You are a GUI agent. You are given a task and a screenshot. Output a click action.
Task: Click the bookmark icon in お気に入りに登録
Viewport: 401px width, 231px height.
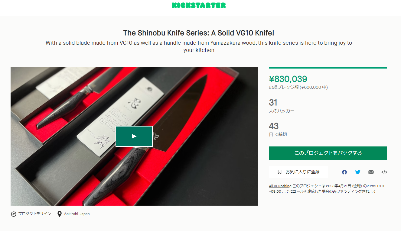point(279,172)
